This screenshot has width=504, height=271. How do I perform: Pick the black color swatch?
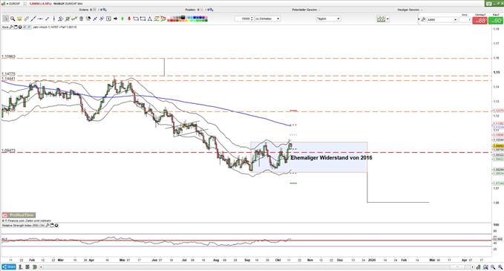click(183, 17)
